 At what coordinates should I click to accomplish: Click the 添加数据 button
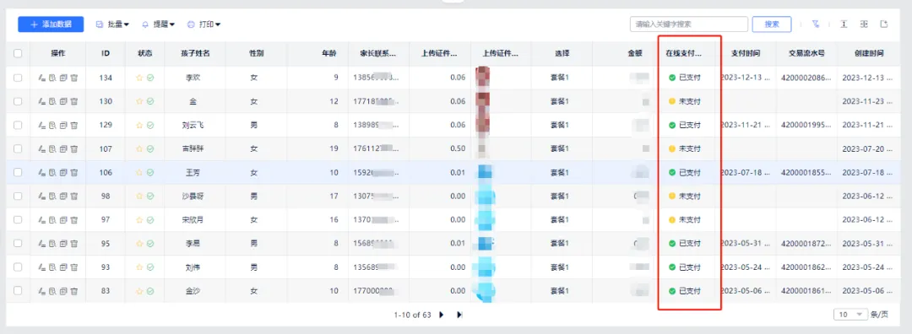tap(51, 24)
